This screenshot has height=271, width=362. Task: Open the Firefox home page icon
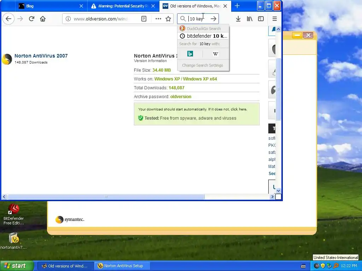[43, 19]
